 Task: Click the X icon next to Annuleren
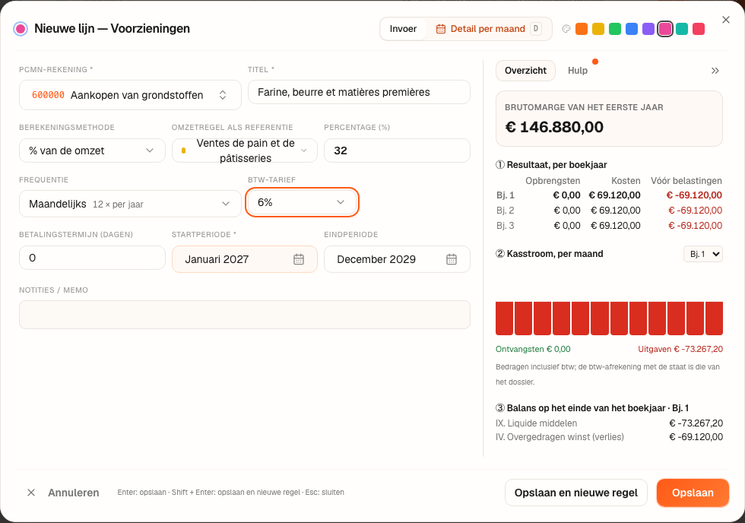(31, 493)
